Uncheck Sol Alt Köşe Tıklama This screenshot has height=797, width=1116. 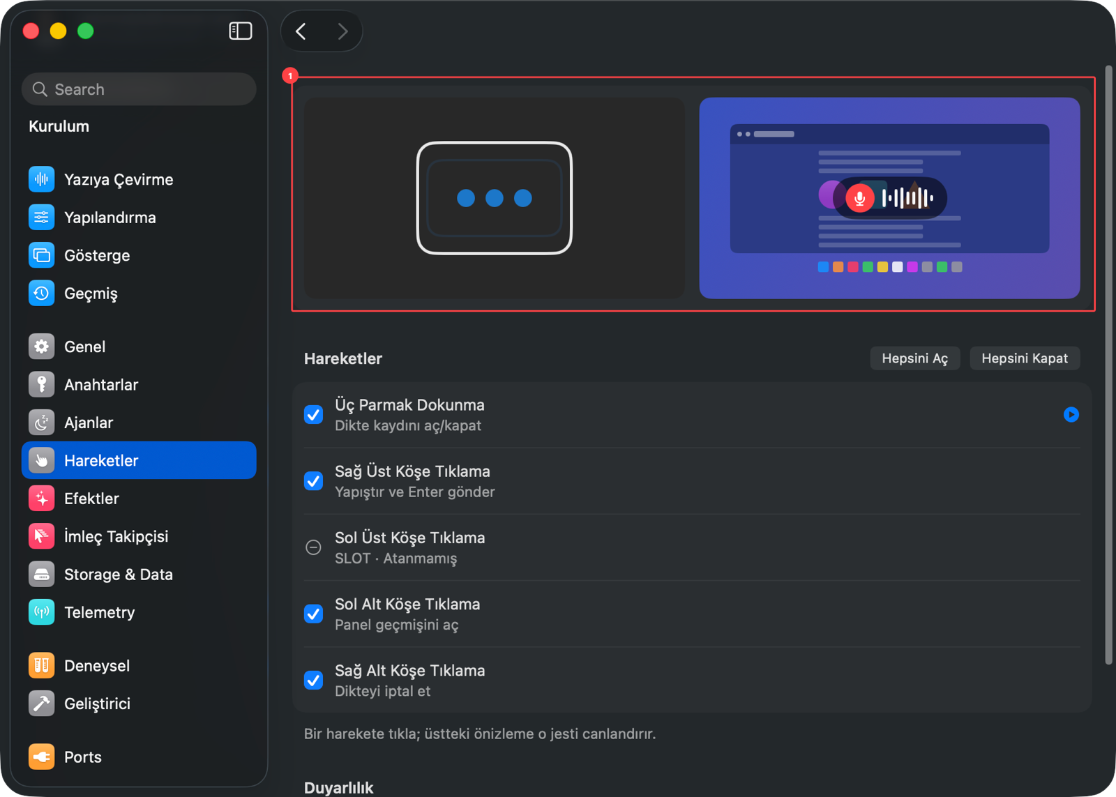314,614
